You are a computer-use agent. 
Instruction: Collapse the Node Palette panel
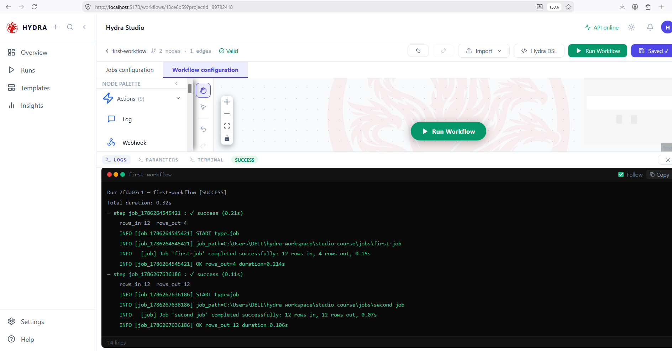click(177, 84)
